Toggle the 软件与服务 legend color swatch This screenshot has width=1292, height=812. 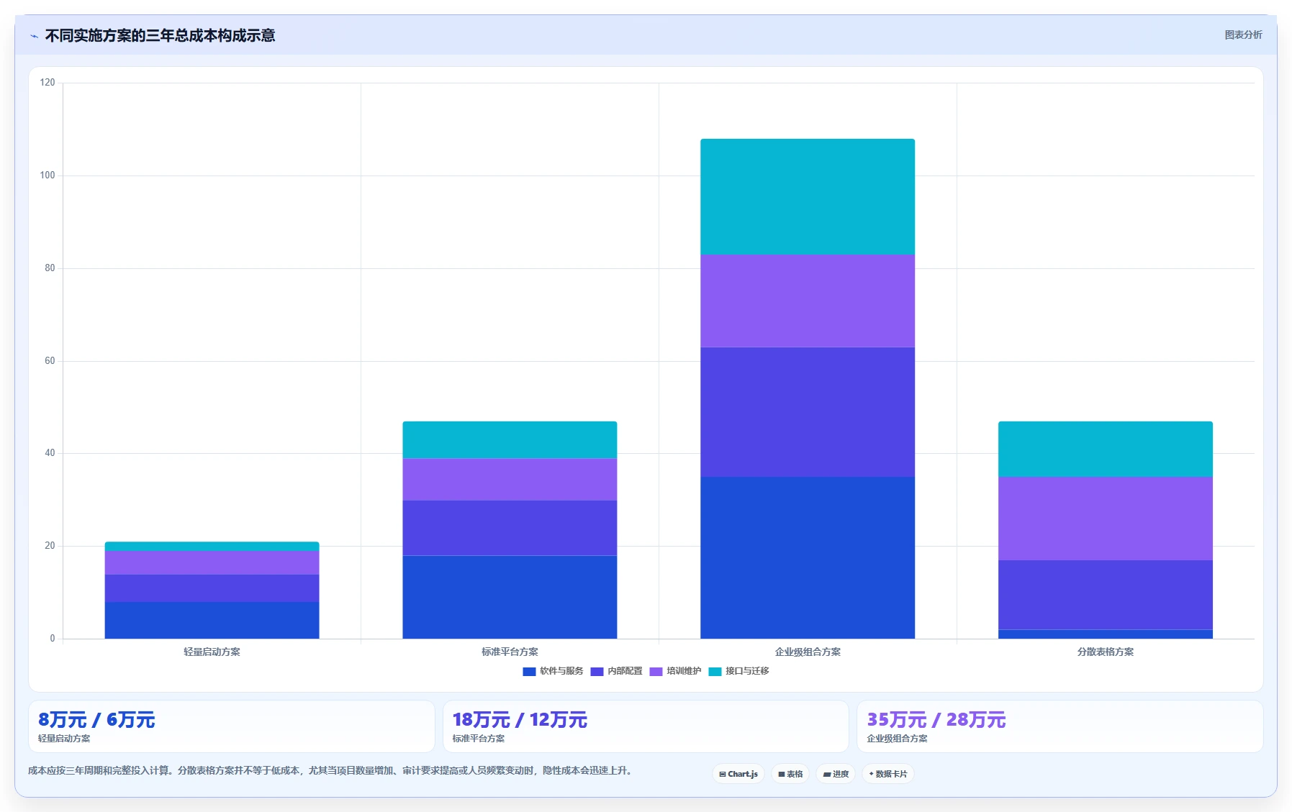click(529, 671)
